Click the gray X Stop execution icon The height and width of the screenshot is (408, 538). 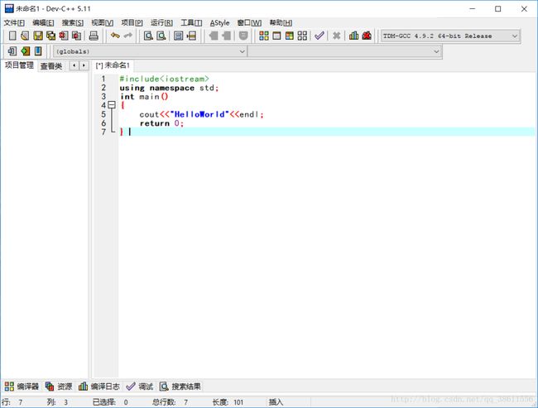(x=337, y=36)
